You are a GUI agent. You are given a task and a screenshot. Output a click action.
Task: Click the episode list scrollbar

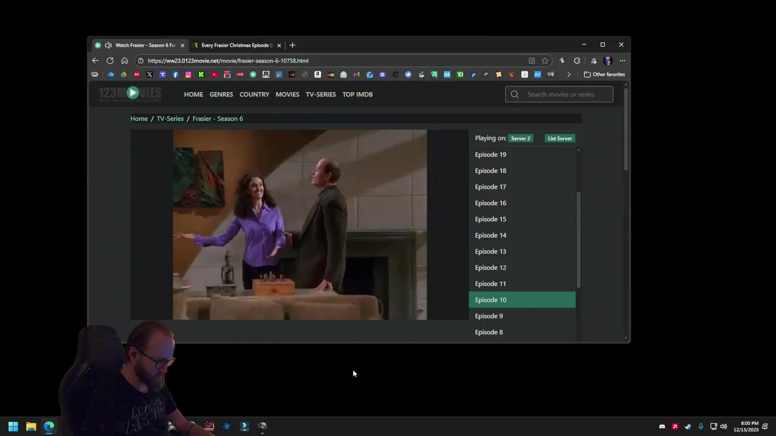point(578,240)
